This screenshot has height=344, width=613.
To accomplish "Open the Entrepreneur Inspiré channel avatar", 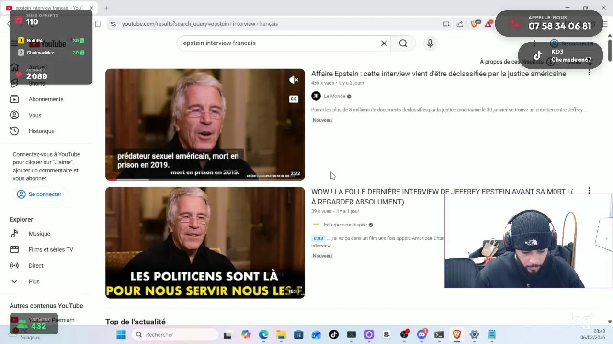I will 316,225.
